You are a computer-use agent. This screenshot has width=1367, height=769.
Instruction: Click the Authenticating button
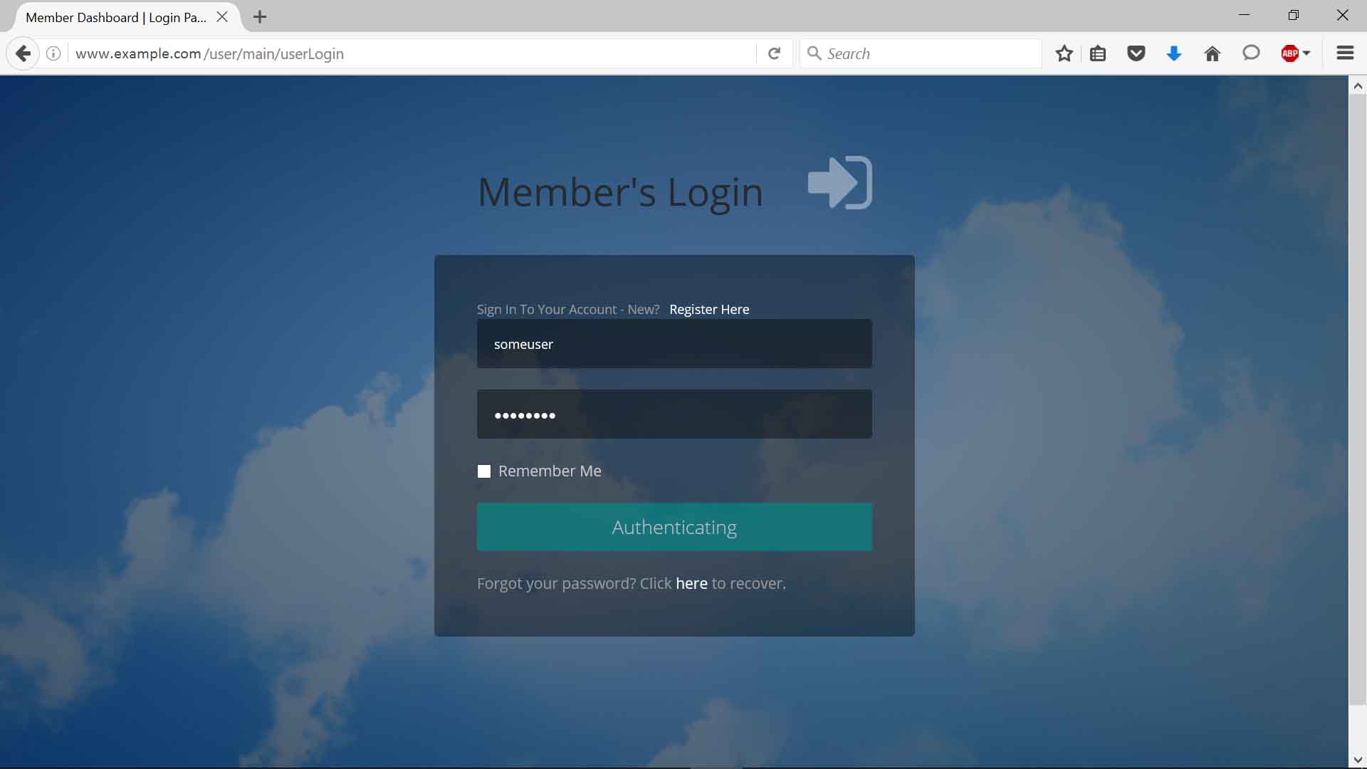coord(674,527)
